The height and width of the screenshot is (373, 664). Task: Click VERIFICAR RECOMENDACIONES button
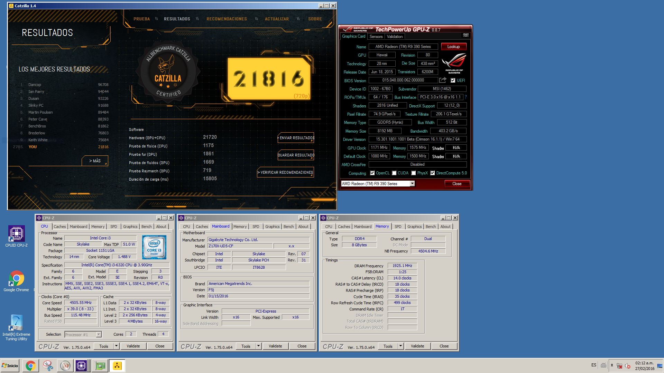(x=285, y=172)
